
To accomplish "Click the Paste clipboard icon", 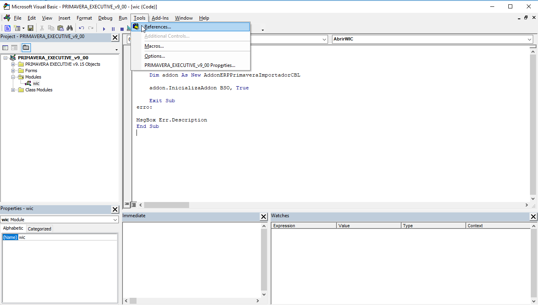I will coord(60,28).
